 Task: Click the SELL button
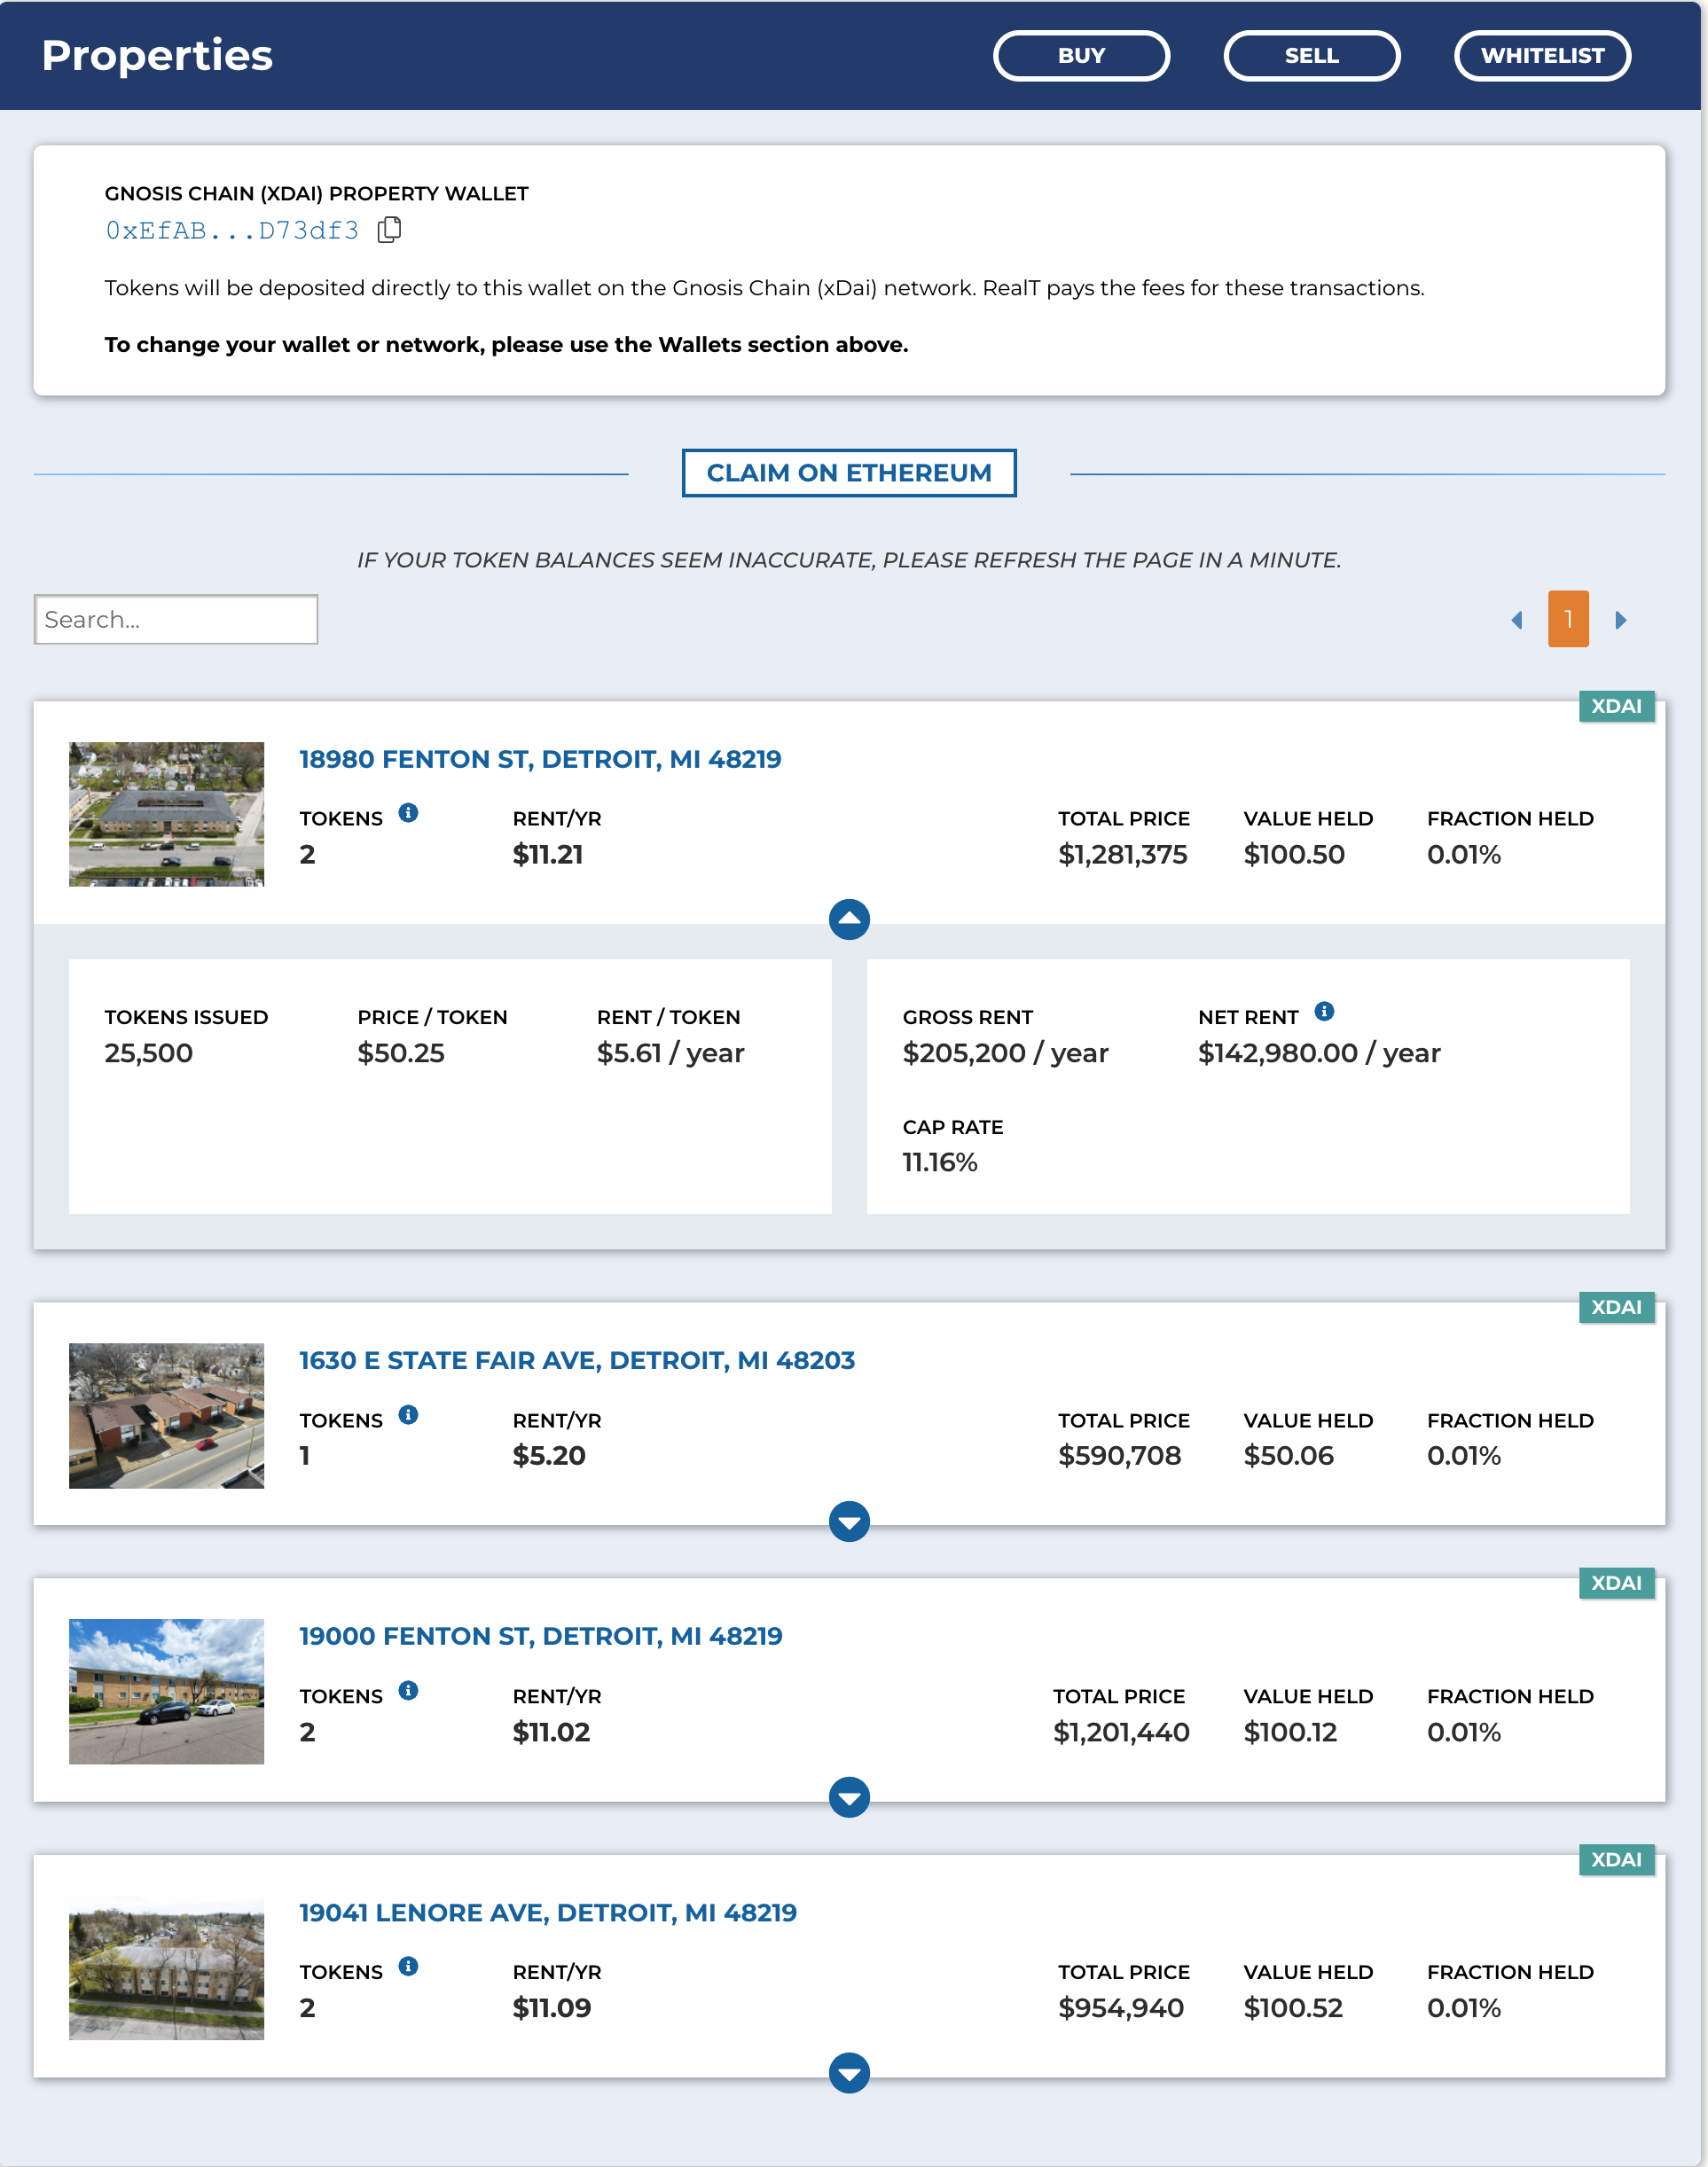point(1311,56)
